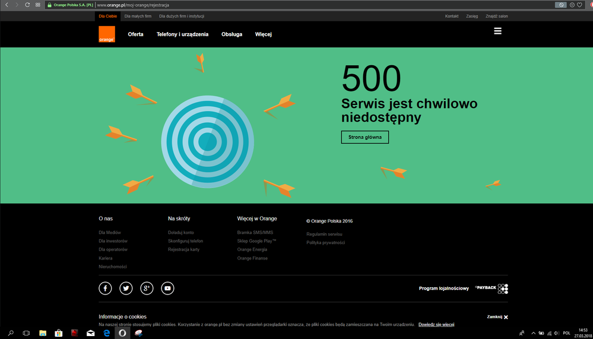This screenshot has height=339, width=593.
Task: Open the hamburger menu icon
Action: coord(497,31)
